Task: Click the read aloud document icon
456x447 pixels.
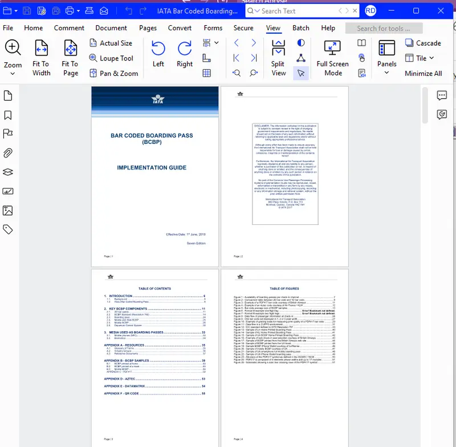Action: click(361, 73)
